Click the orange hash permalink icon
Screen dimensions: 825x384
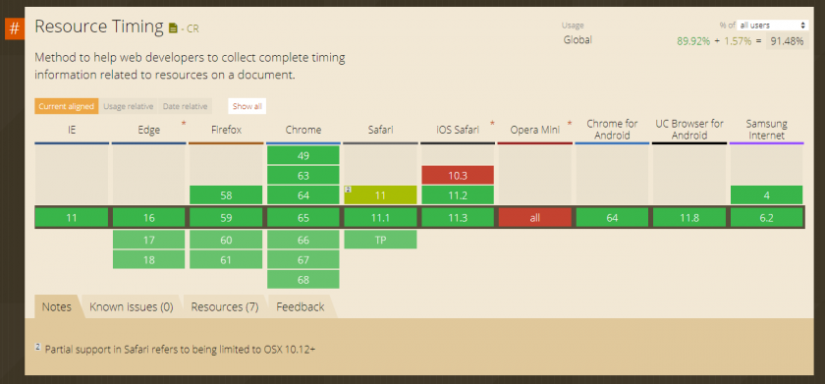click(x=14, y=28)
